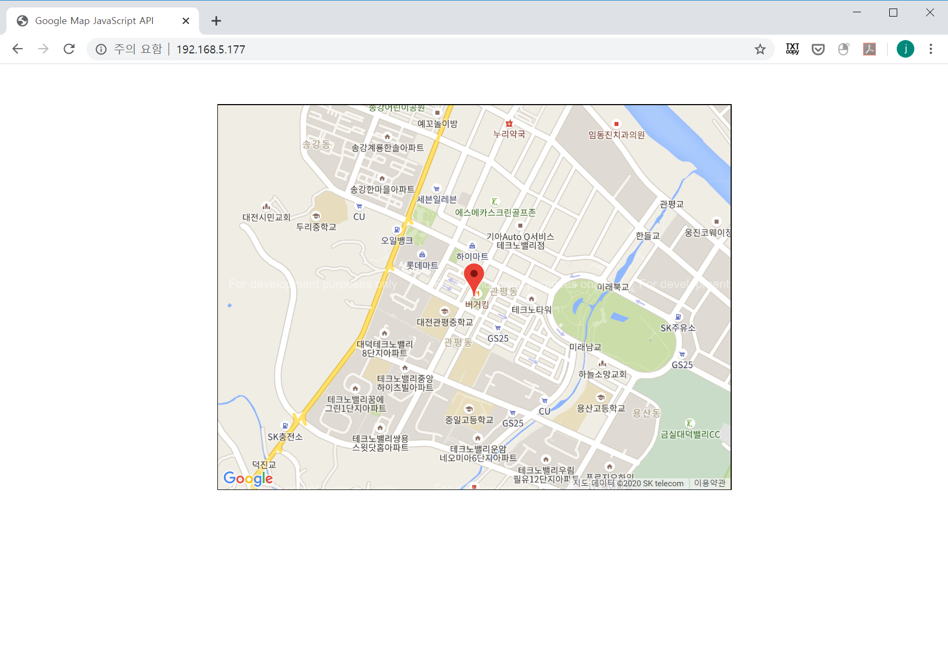Click the 기아Auto Q서비스 테크노밸리점 label
The height and width of the screenshot is (672, 948).
(x=520, y=241)
